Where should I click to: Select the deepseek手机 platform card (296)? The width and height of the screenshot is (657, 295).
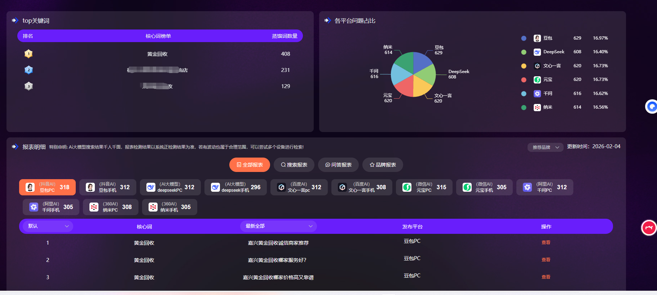coord(235,187)
